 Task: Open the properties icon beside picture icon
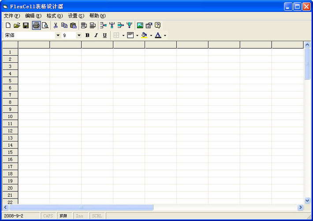[x=149, y=26]
